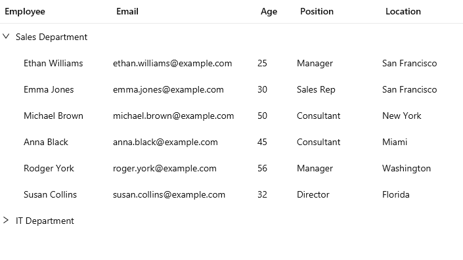Screen dimensions: 463x260
Task: Select the Michael Brown employee name
Action: pyautogui.click(x=53, y=116)
